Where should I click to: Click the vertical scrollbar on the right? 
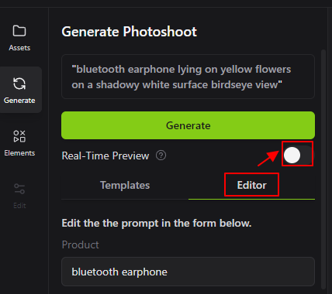point(323,169)
